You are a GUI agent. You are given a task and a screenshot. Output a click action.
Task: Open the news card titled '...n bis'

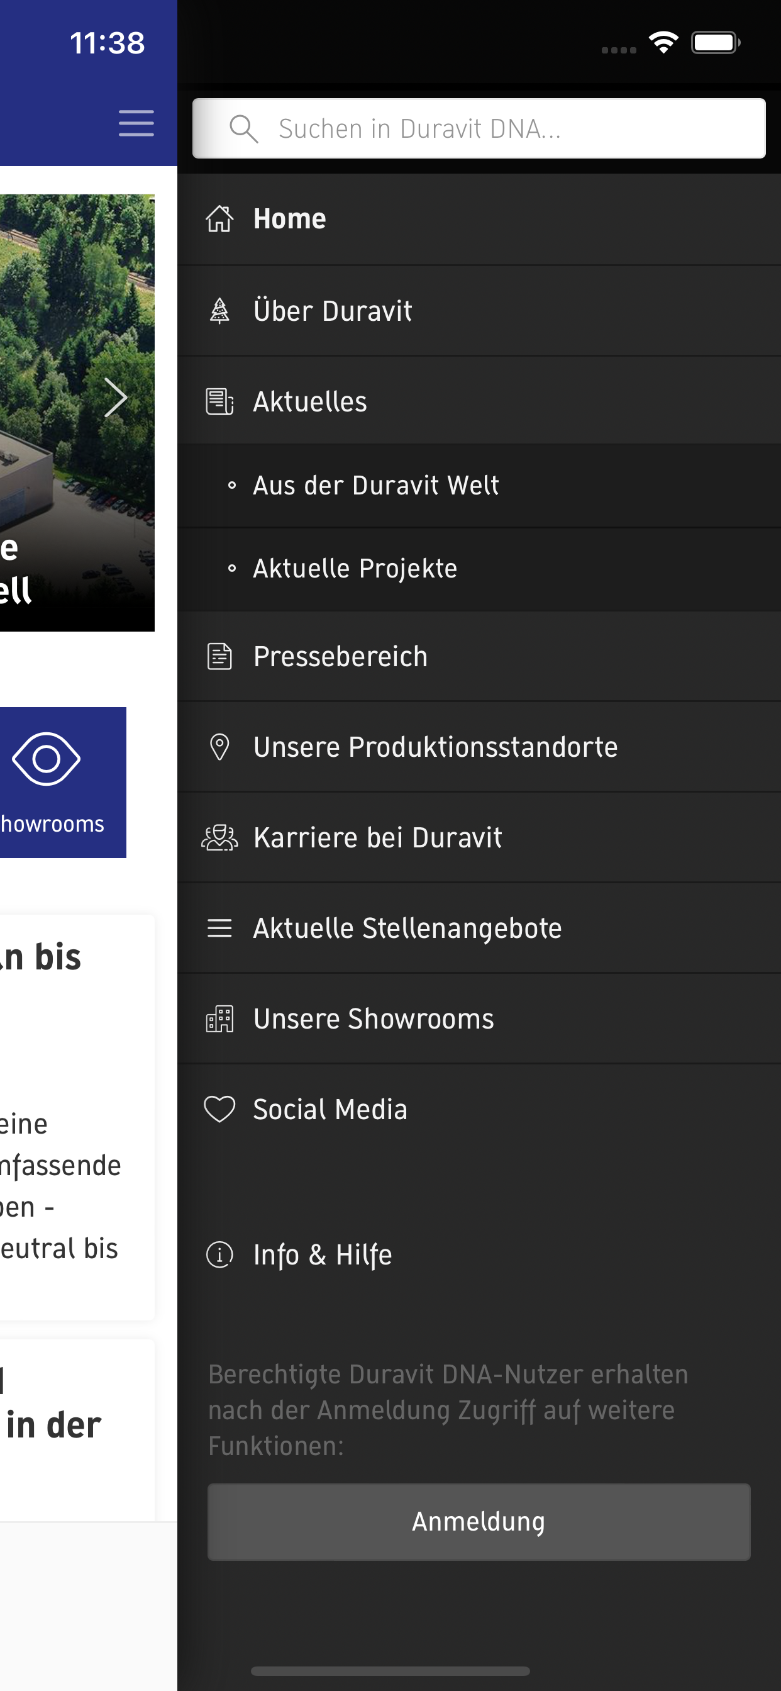(77, 1117)
